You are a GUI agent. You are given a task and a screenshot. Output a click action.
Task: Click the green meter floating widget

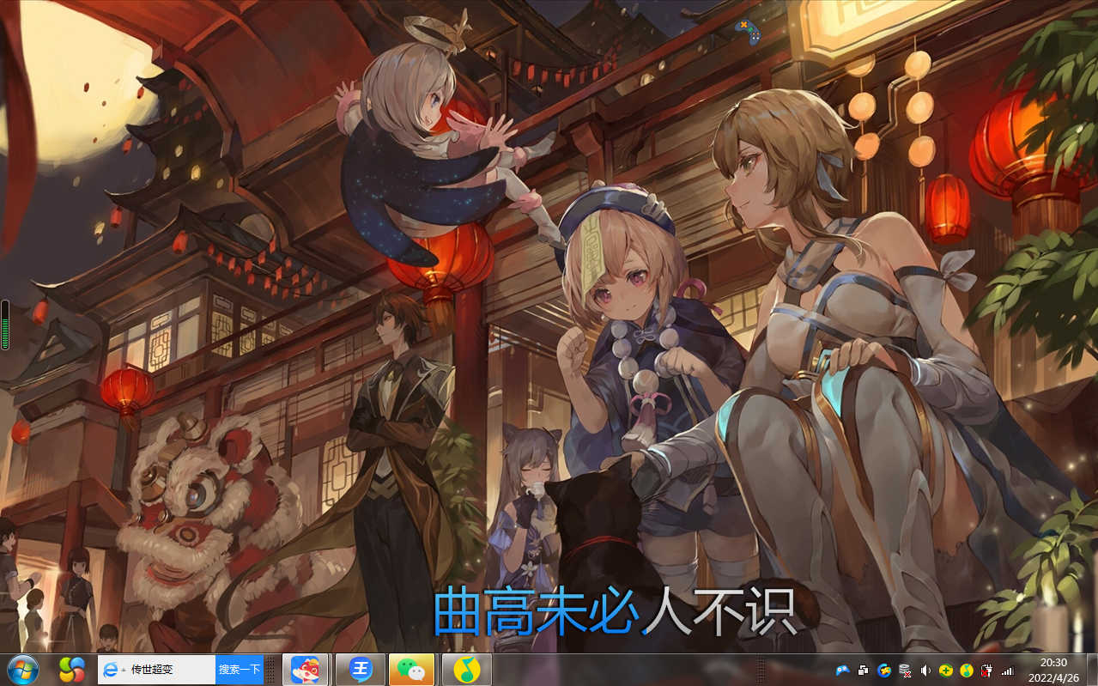[x=5, y=325]
